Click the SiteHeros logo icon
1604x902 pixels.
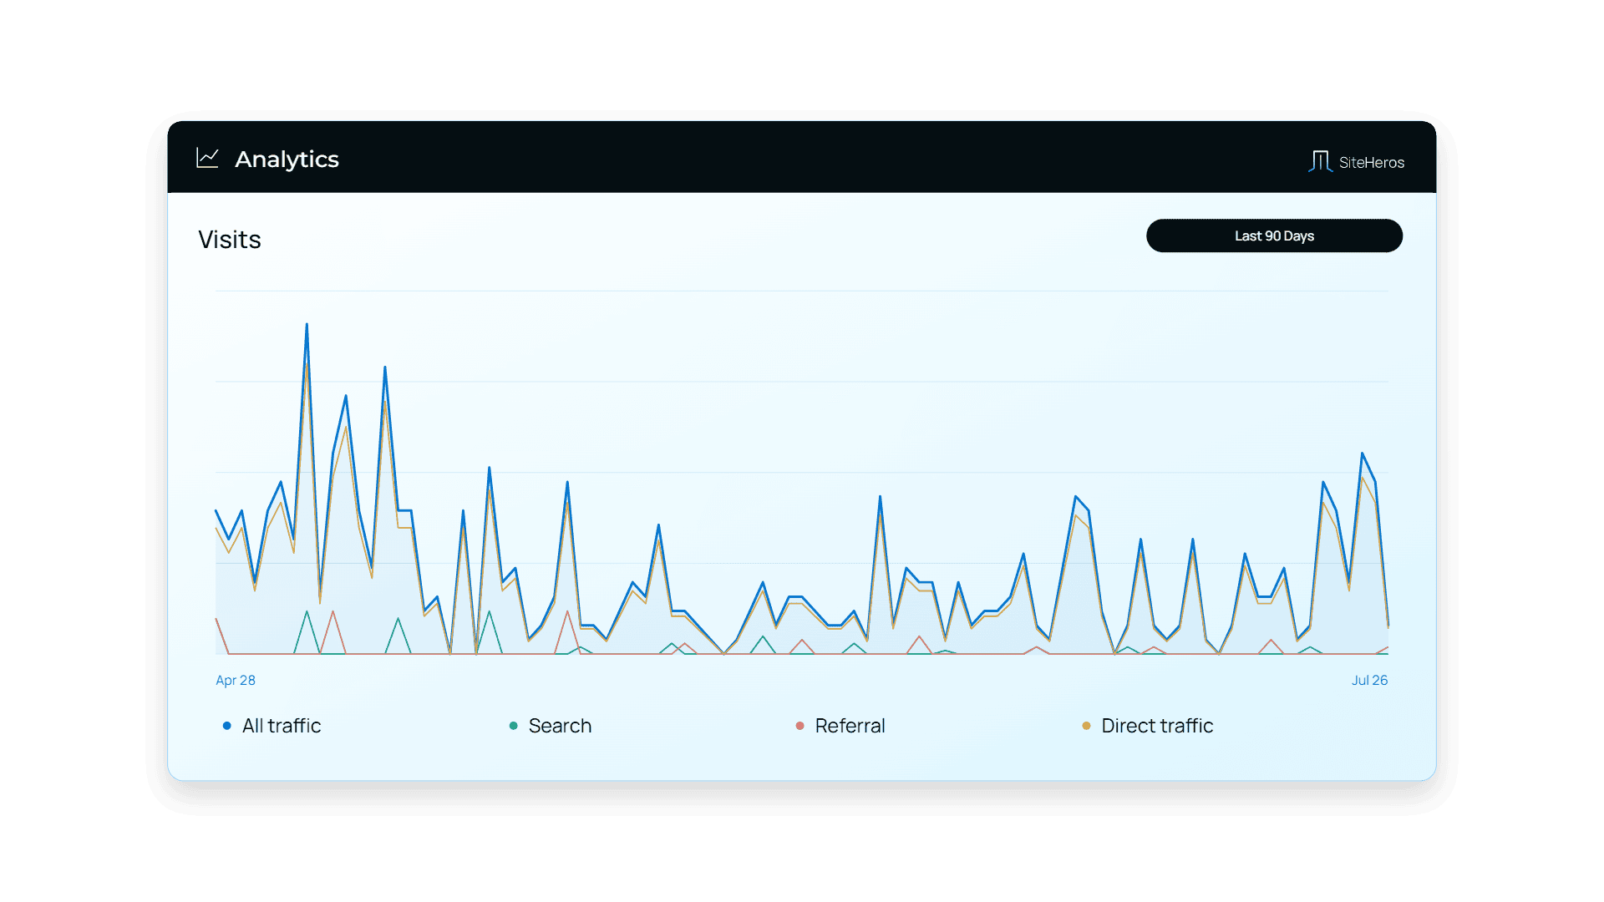tap(1320, 161)
